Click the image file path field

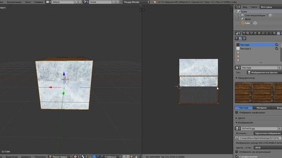click(260, 138)
